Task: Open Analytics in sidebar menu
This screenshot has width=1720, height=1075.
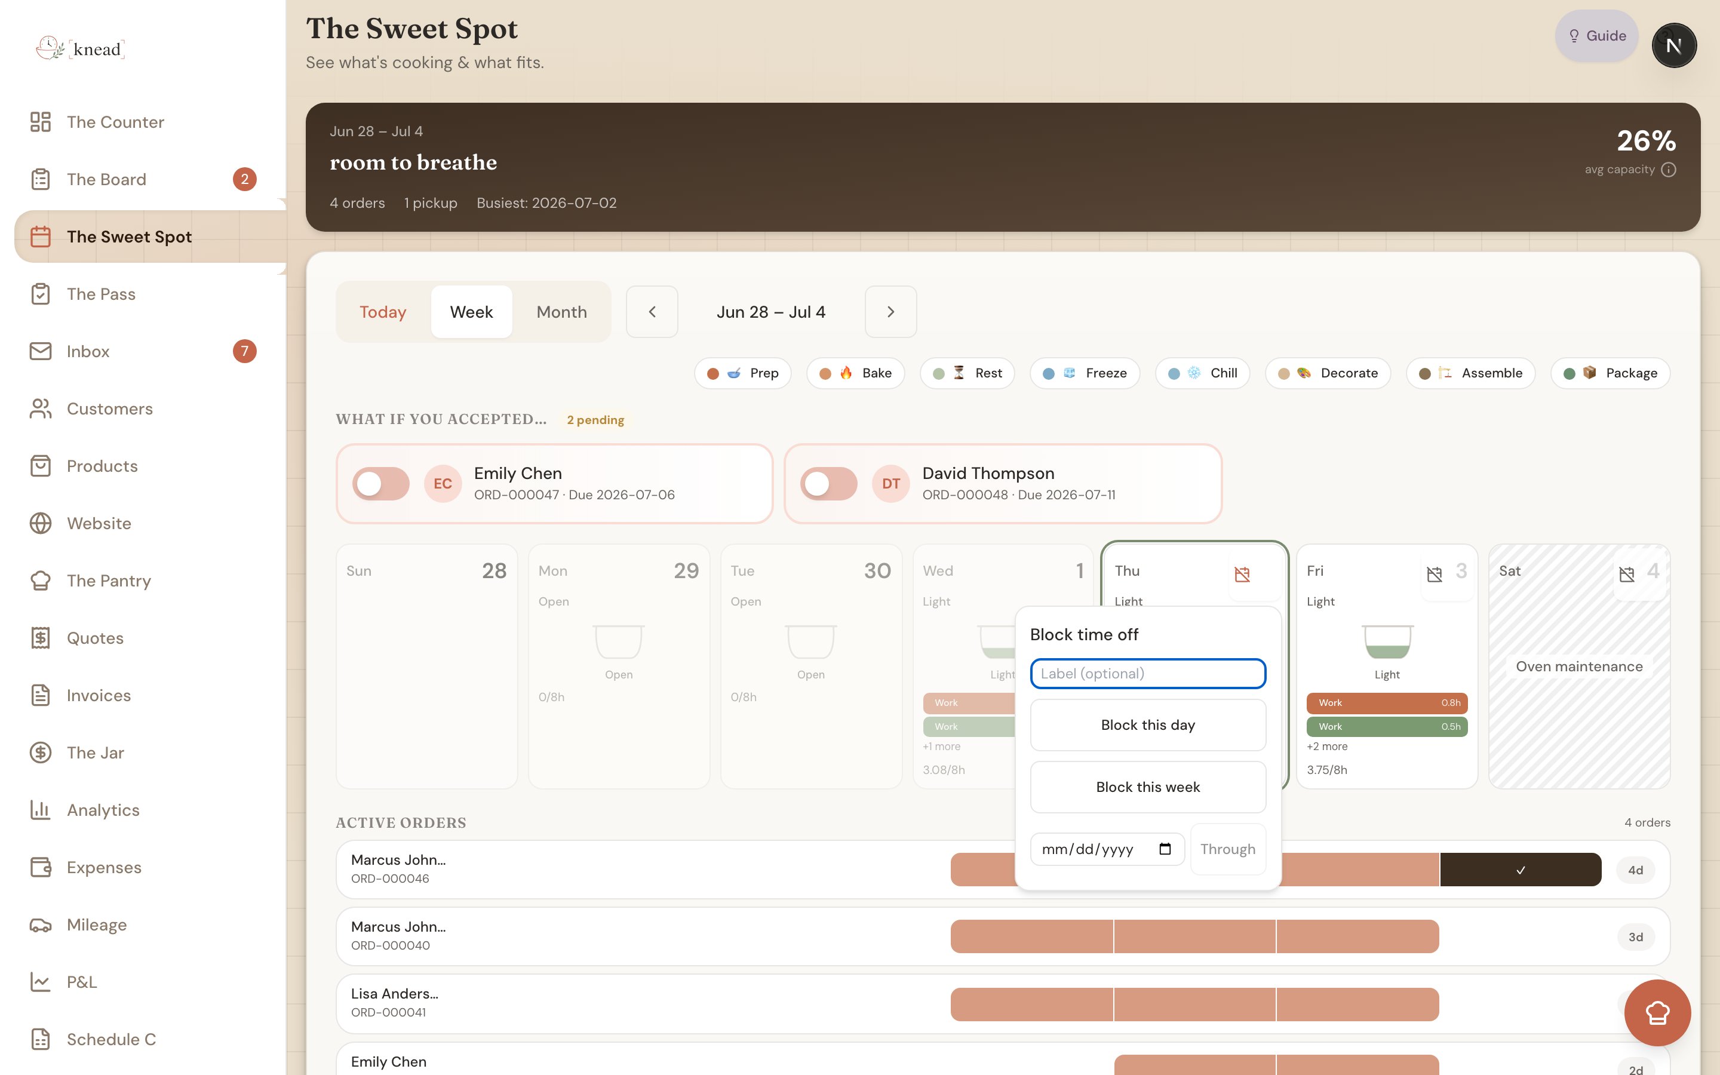Action: [x=143, y=810]
